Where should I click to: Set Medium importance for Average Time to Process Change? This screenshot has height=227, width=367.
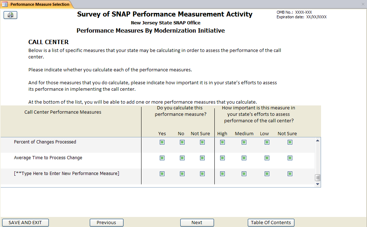pyautogui.click(x=244, y=158)
